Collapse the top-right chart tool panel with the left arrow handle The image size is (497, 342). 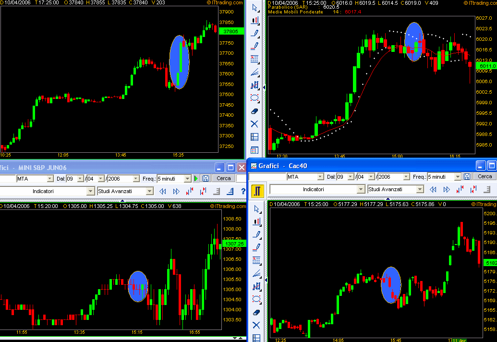pyautogui.click(x=264, y=87)
